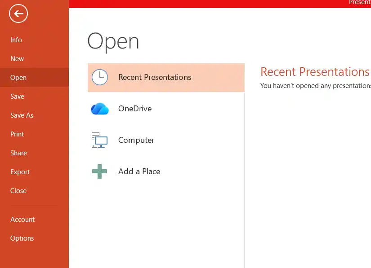The image size is (371, 268).
Task: Click the 'You haven't opened any presentations' message
Action: (316, 86)
